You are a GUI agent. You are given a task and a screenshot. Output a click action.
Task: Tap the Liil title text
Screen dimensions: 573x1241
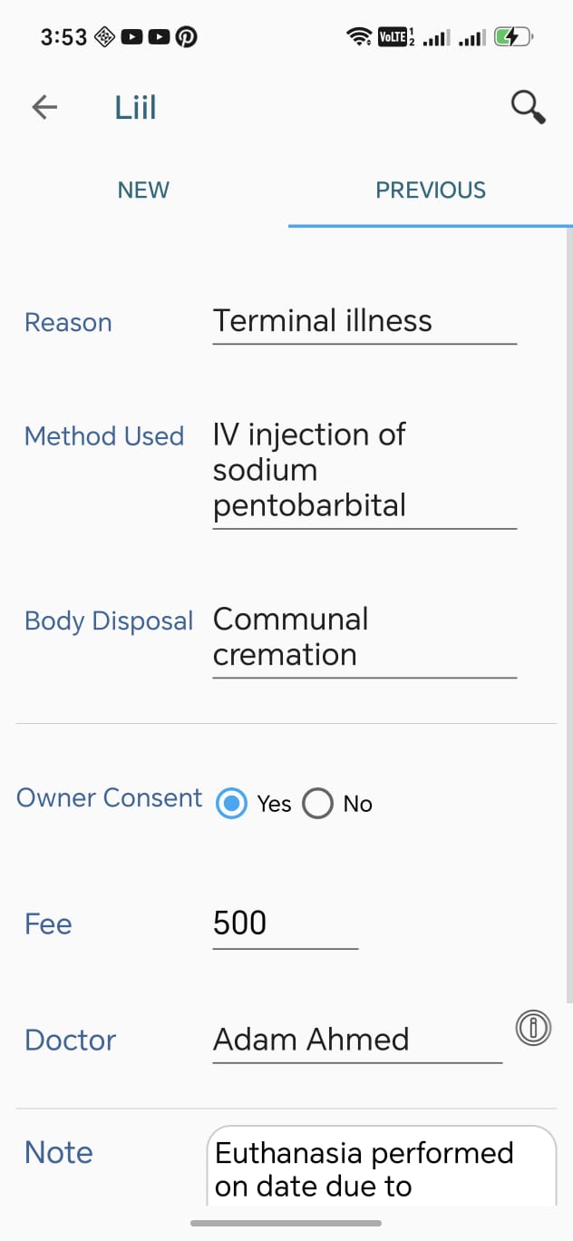pyautogui.click(x=135, y=107)
